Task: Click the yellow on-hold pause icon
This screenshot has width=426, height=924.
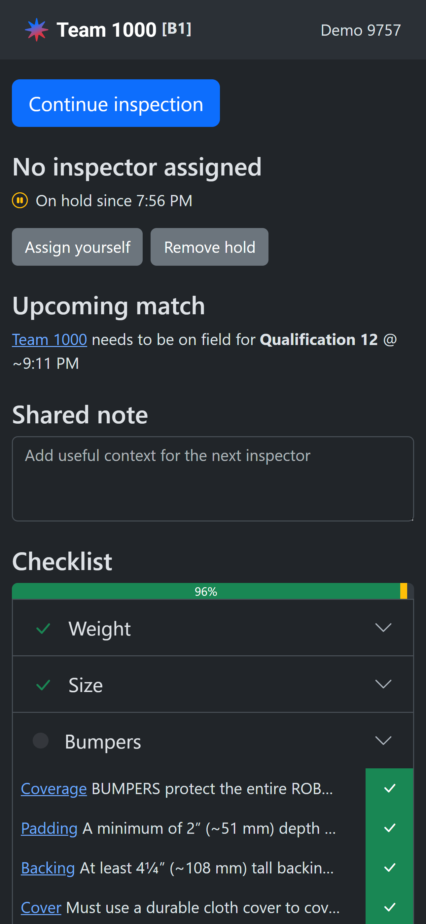Action: (x=20, y=201)
